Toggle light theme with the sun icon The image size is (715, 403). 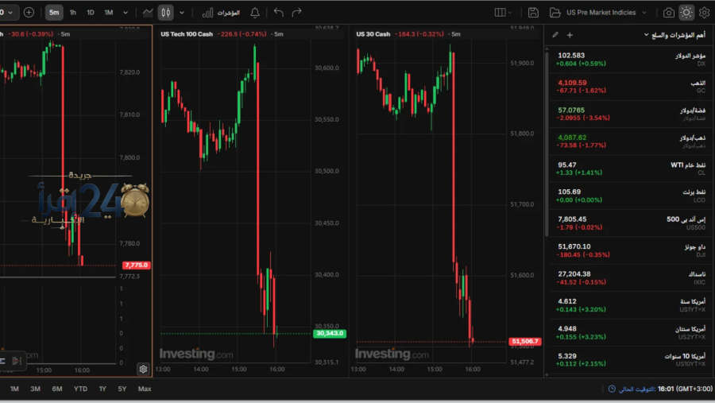point(686,13)
